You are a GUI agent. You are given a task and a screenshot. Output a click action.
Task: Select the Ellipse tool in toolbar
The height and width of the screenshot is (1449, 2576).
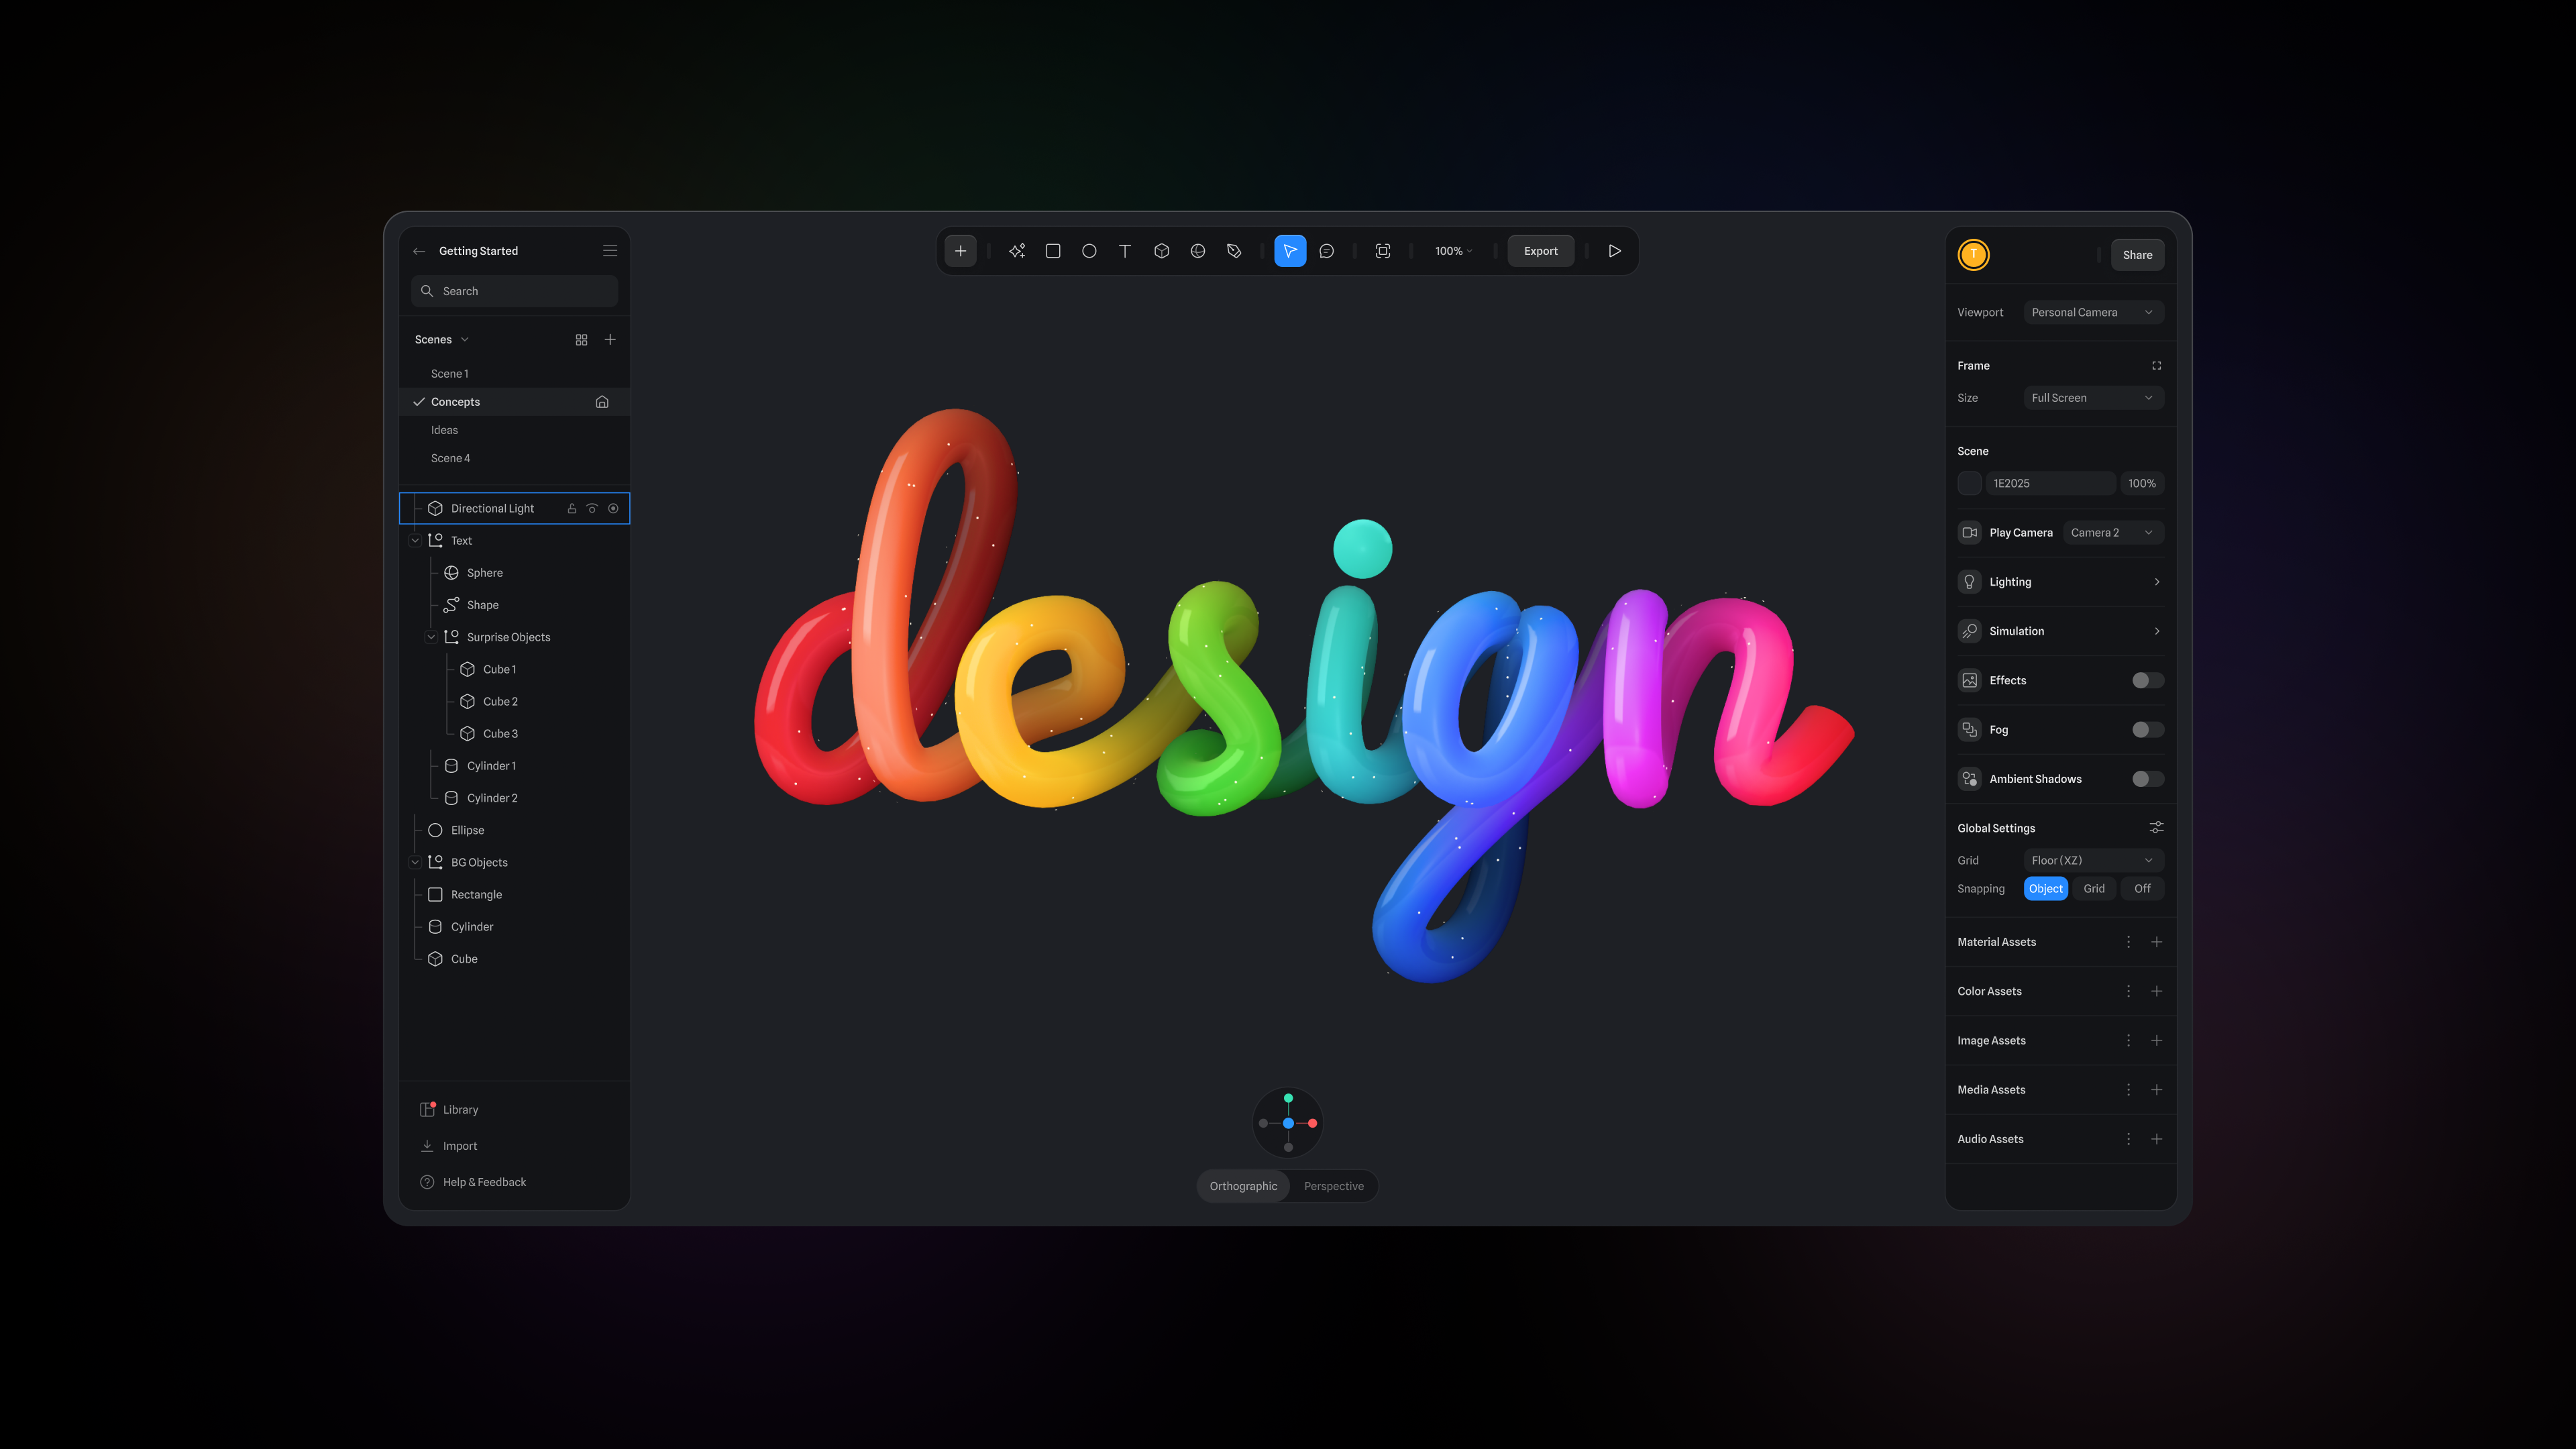pyautogui.click(x=1089, y=251)
